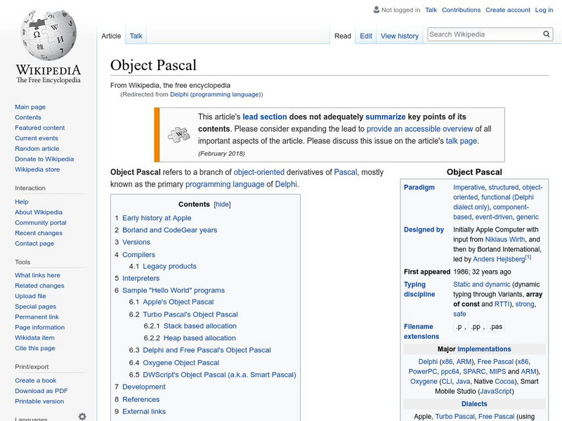Open the Languages settings gear icon

(82, 416)
